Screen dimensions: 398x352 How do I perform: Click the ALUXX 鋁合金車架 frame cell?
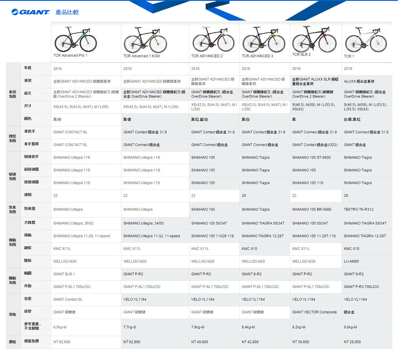367,82
